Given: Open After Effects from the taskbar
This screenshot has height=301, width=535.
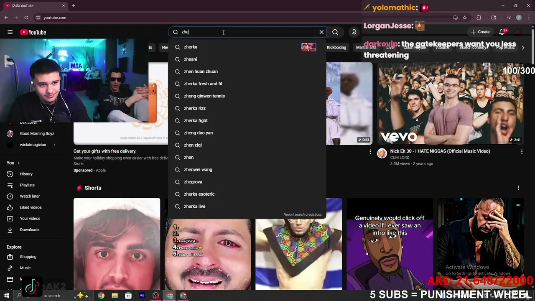Looking at the screenshot, I should pos(142,296).
